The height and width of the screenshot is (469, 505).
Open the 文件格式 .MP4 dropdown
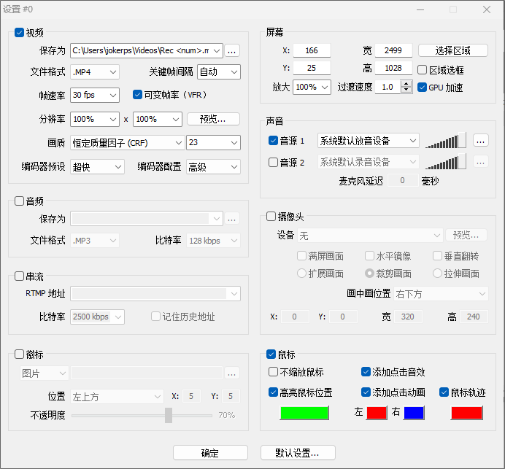point(95,72)
